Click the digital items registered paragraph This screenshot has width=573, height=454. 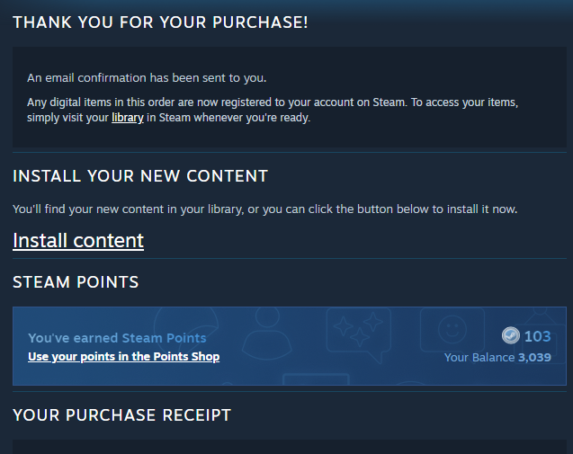coord(273,110)
